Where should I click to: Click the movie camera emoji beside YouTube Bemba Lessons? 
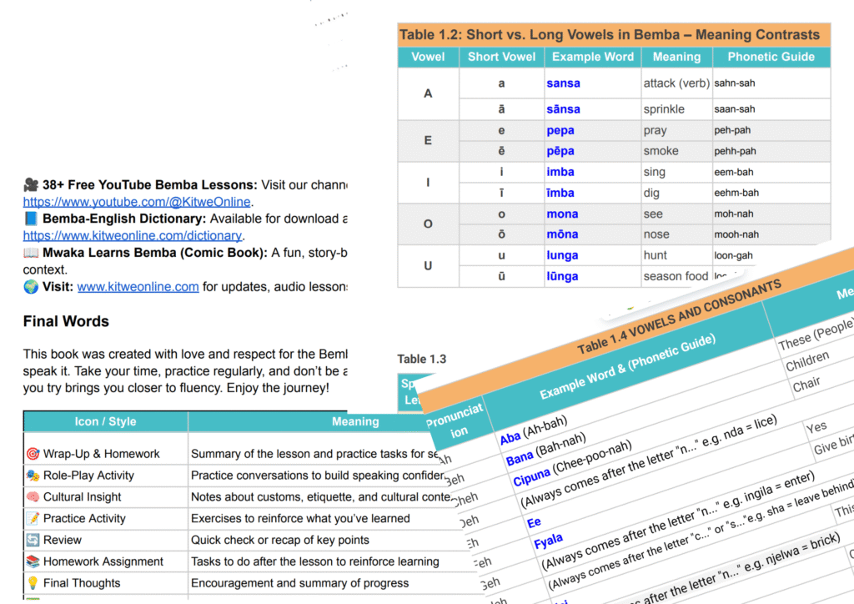click(x=31, y=184)
